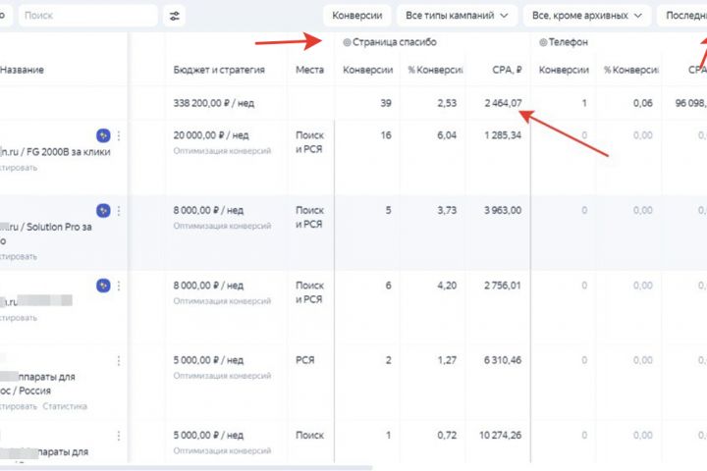
Task: Open three-dot menu for the 5 000 ₽ РСЯ campaign
Action: tap(119, 360)
